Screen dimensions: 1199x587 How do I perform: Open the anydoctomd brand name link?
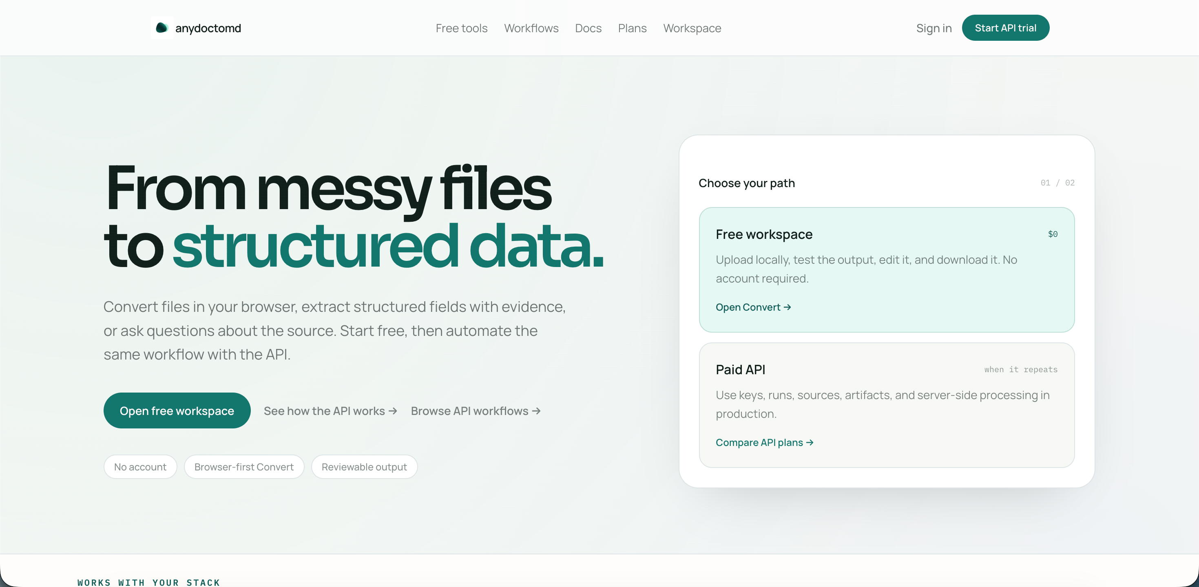click(208, 29)
